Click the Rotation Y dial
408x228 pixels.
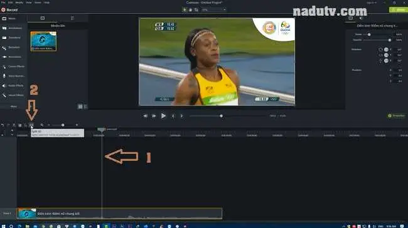point(386,55)
